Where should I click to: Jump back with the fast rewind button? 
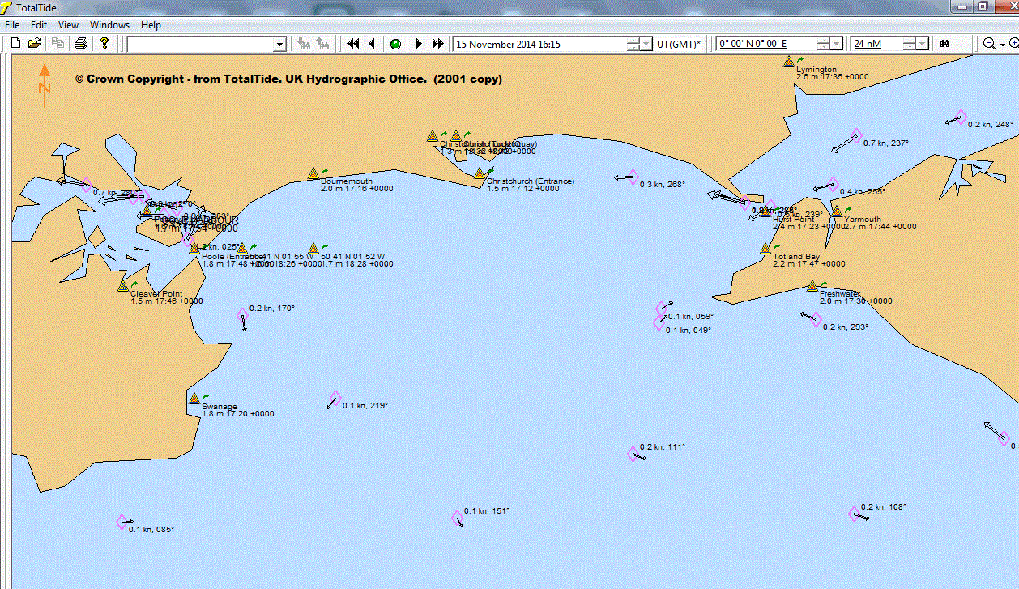click(x=353, y=44)
